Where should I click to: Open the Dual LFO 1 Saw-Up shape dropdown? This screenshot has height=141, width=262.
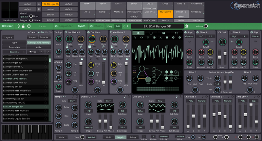(x=88, y=127)
